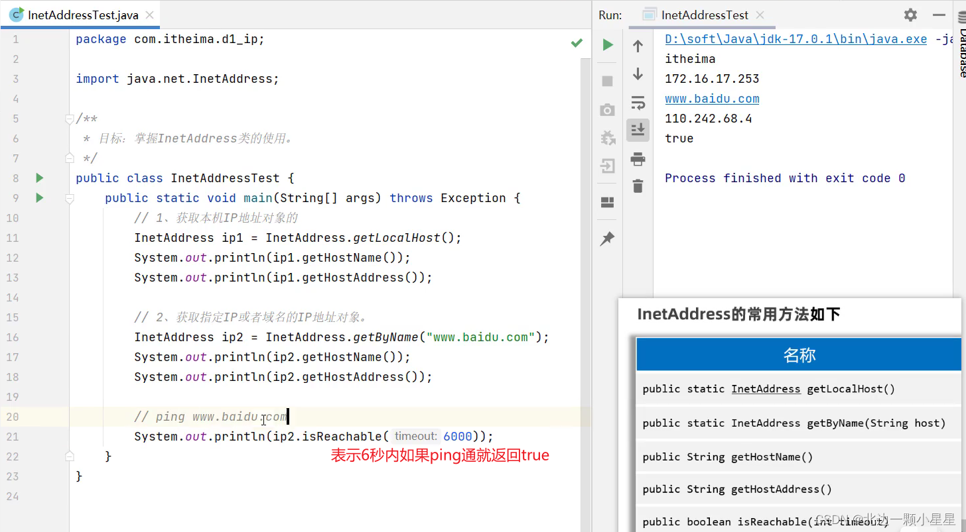Select the InetAddressTest.java editor tab
Screen dimensions: 966x532
pyautogui.click(x=83, y=15)
